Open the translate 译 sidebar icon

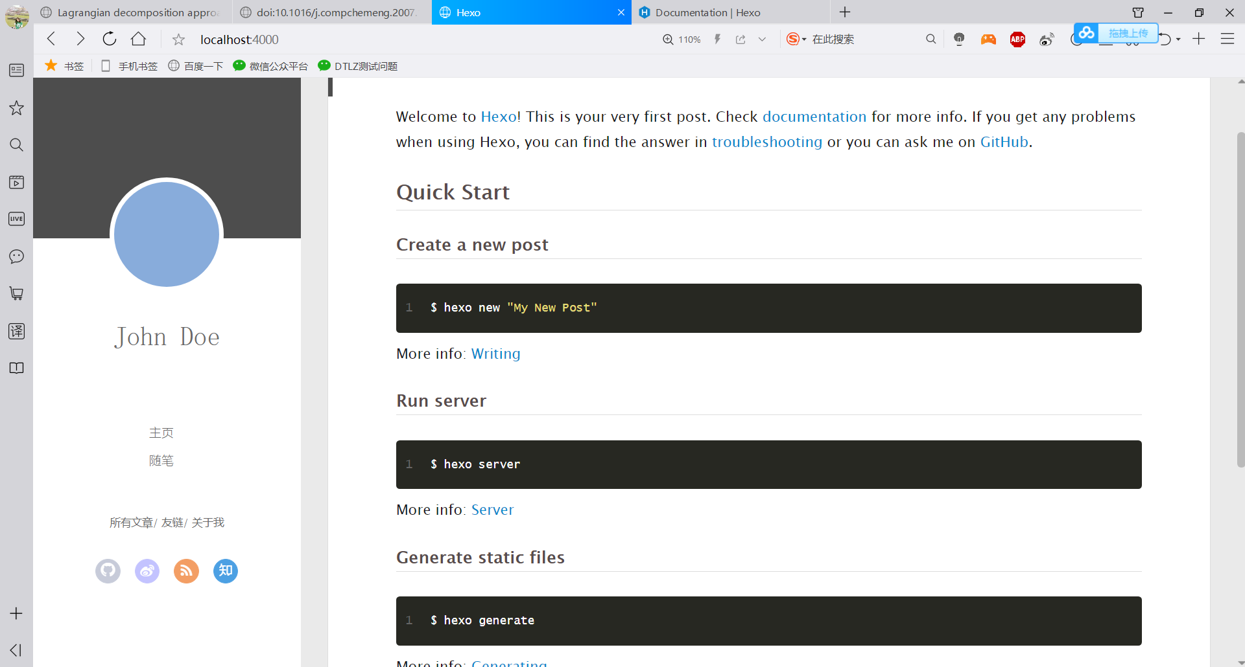click(17, 331)
